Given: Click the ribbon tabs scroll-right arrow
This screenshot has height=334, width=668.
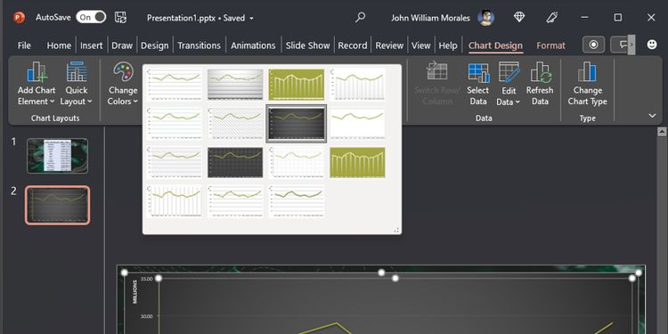Looking at the screenshot, I should (x=631, y=45).
